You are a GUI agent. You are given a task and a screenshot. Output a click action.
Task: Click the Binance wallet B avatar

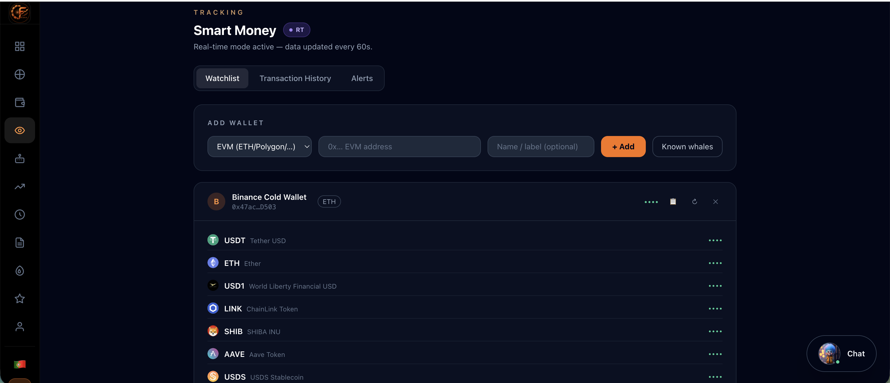tap(216, 202)
